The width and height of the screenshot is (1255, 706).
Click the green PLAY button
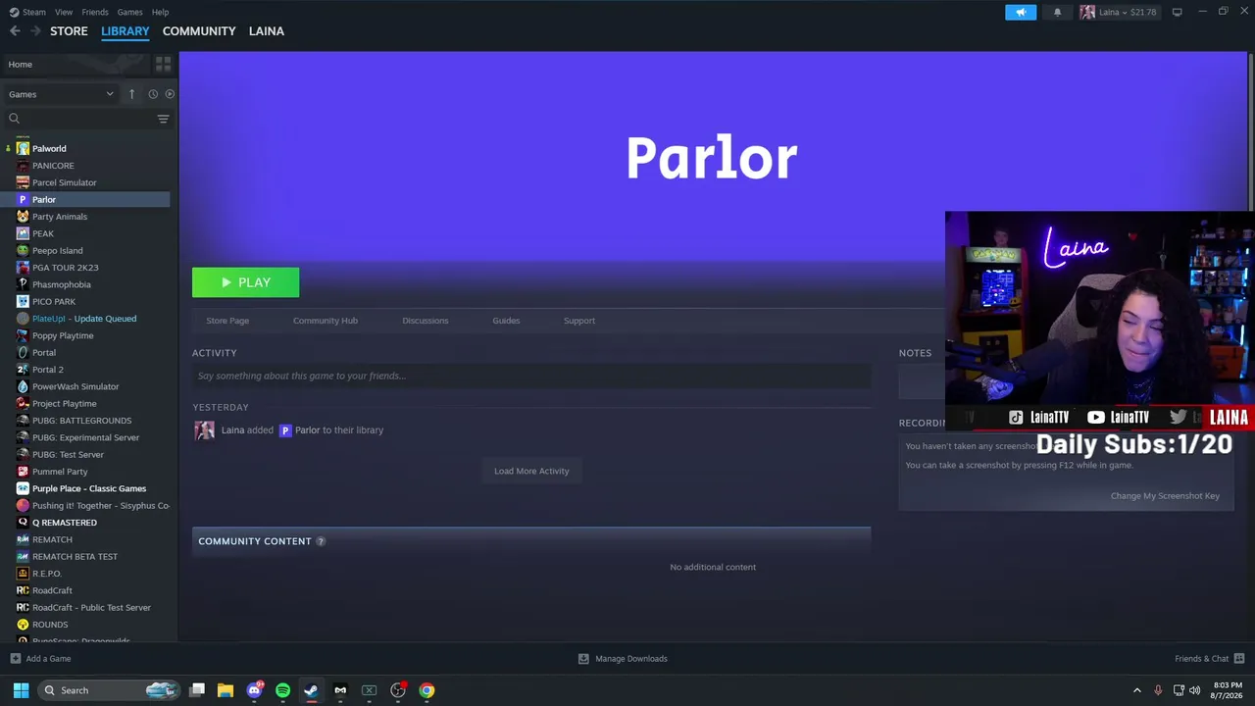[x=245, y=282]
